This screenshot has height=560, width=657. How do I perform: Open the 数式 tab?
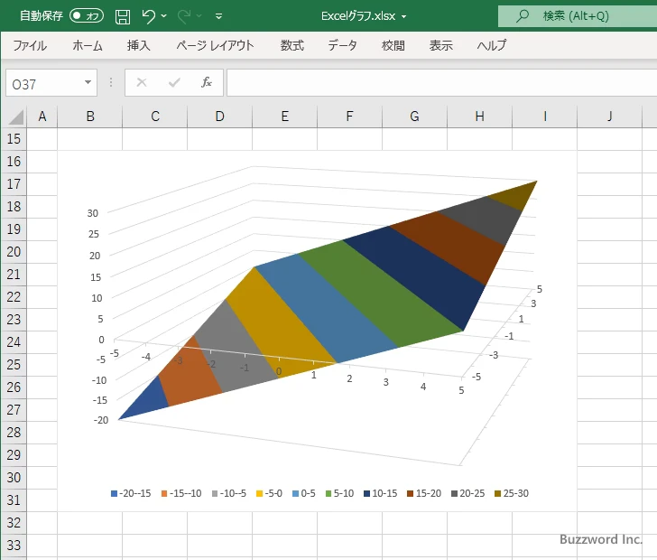pos(292,45)
